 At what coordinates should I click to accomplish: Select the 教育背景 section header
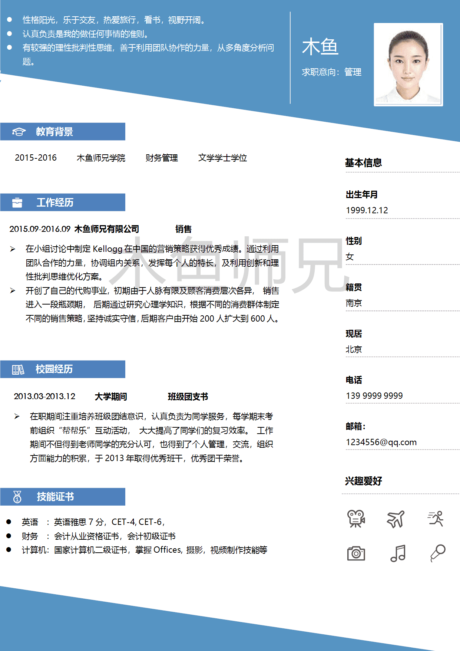[54, 132]
